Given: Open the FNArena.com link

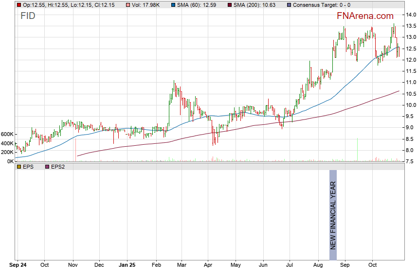Looking at the screenshot, I should point(365,16).
